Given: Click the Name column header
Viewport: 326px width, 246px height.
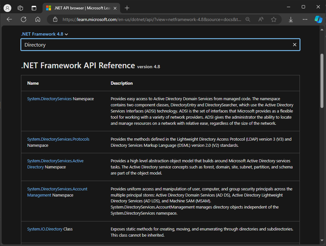Looking at the screenshot, I should (33, 83).
